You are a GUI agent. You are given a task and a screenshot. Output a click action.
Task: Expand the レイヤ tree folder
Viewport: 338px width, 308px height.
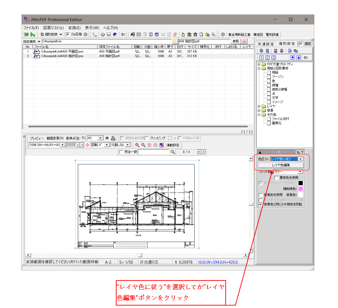259,106
